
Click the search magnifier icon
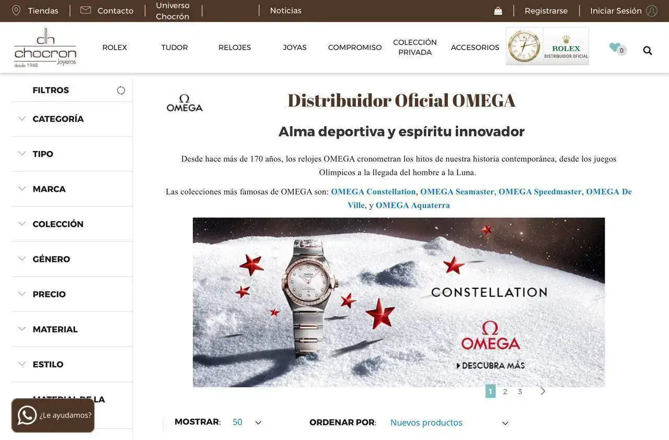(x=648, y=50)
